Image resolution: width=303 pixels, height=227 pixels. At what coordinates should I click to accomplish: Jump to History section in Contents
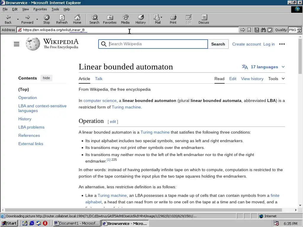25,119
